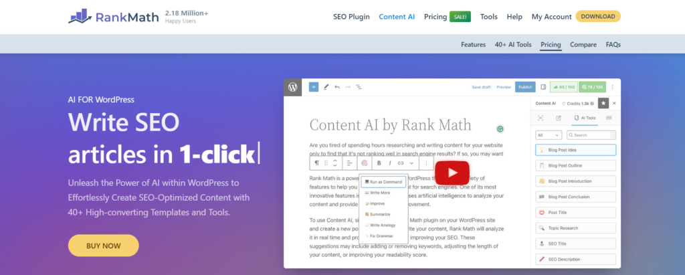Open the document overview list icon
Image resolution: width=685 pixels, height=275 pixels.
[359, 87]
